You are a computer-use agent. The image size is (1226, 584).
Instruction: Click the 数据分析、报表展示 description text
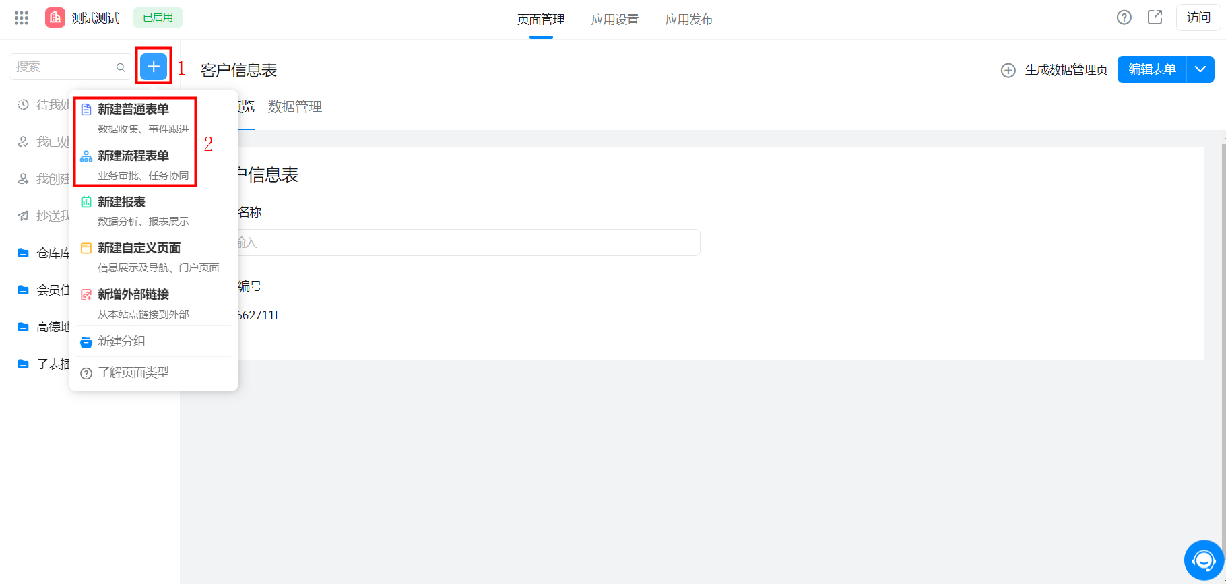pyautogui.click(x=143, y=221)
